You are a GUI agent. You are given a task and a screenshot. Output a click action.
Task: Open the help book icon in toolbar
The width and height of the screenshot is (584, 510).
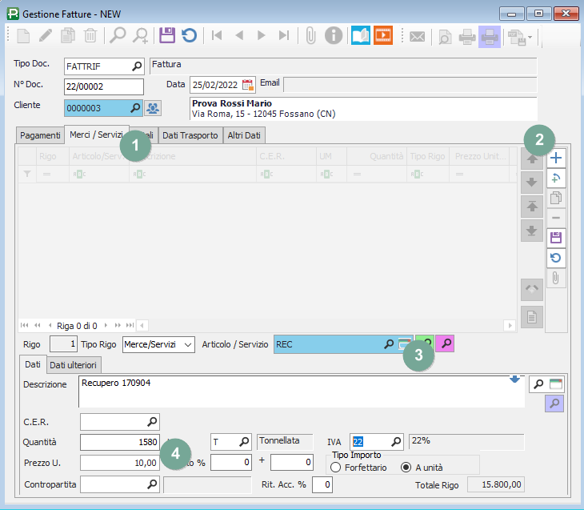click(361, 35)
